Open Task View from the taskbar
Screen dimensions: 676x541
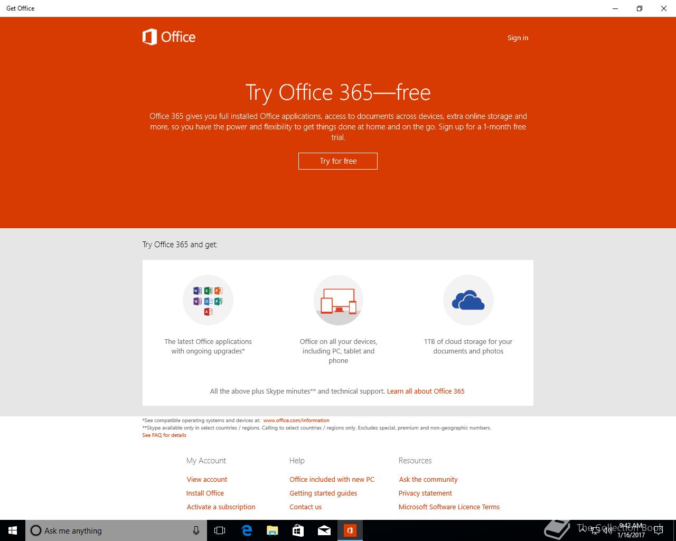pos(220,530)
